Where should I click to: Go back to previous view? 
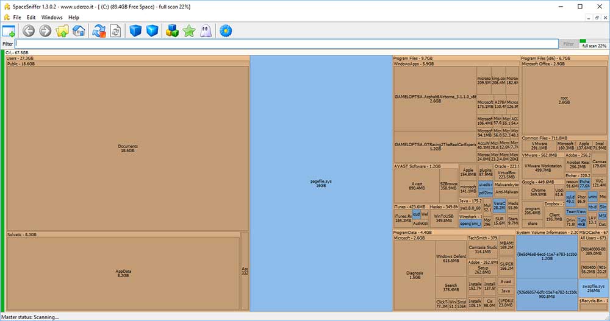29,30
